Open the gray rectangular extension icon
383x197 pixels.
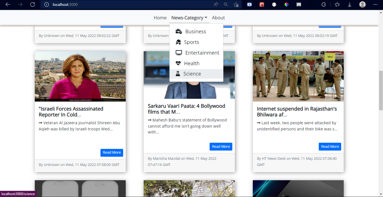coord(299,4)
